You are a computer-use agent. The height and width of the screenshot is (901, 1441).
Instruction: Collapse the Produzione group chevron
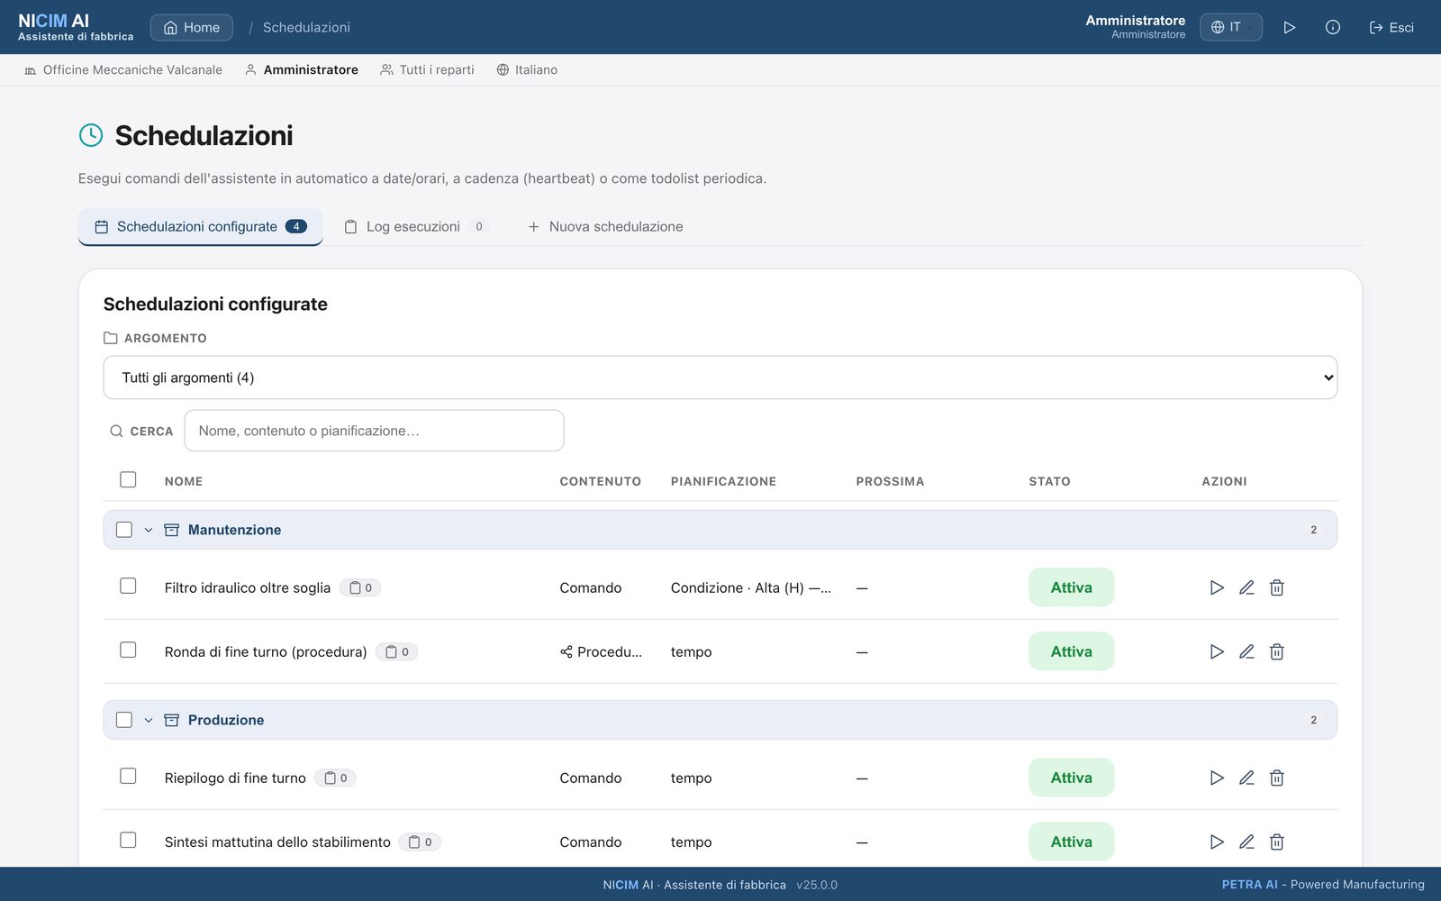point(149,720)
